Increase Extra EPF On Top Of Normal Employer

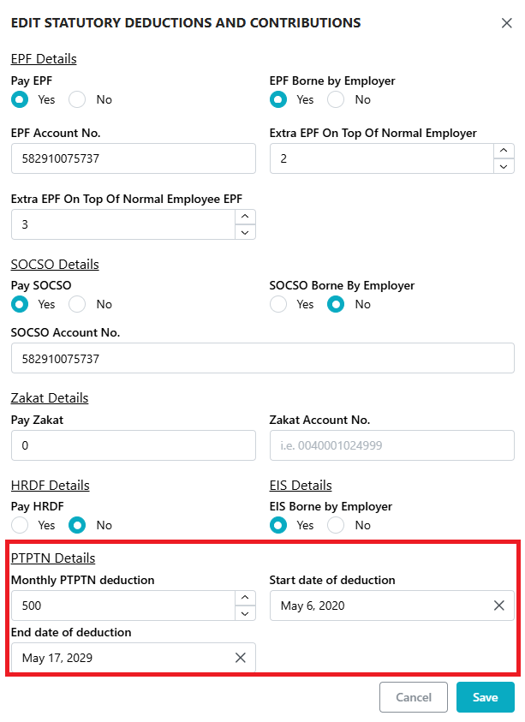pos(504,151)
